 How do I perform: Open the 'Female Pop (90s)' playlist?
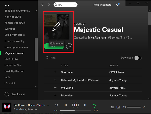pyautogui.click(x=15, y=23)
